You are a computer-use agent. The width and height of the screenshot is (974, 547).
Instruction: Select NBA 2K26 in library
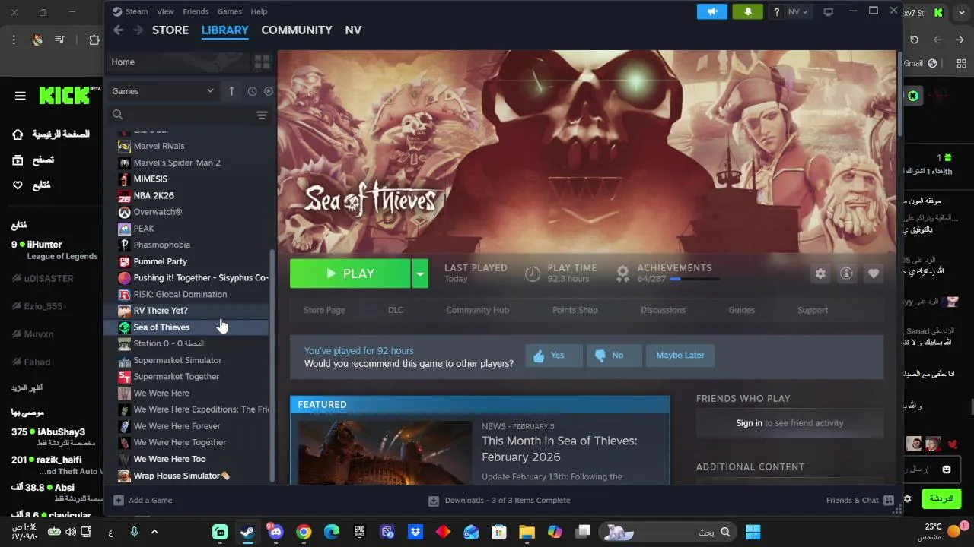[x=154, y=195]
